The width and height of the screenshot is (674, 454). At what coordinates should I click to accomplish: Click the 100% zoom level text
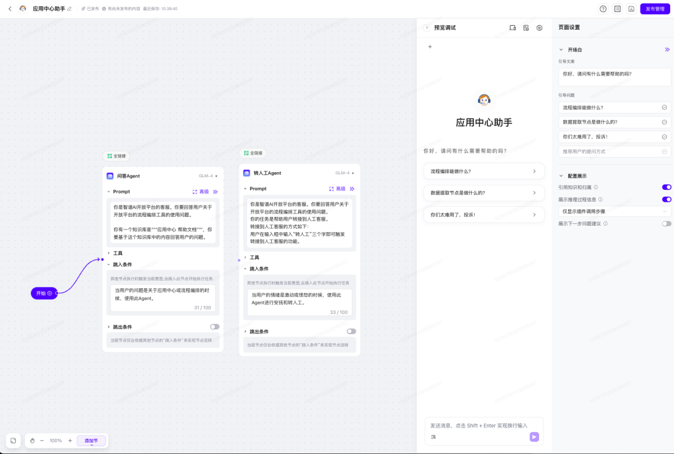pos(55,440)
